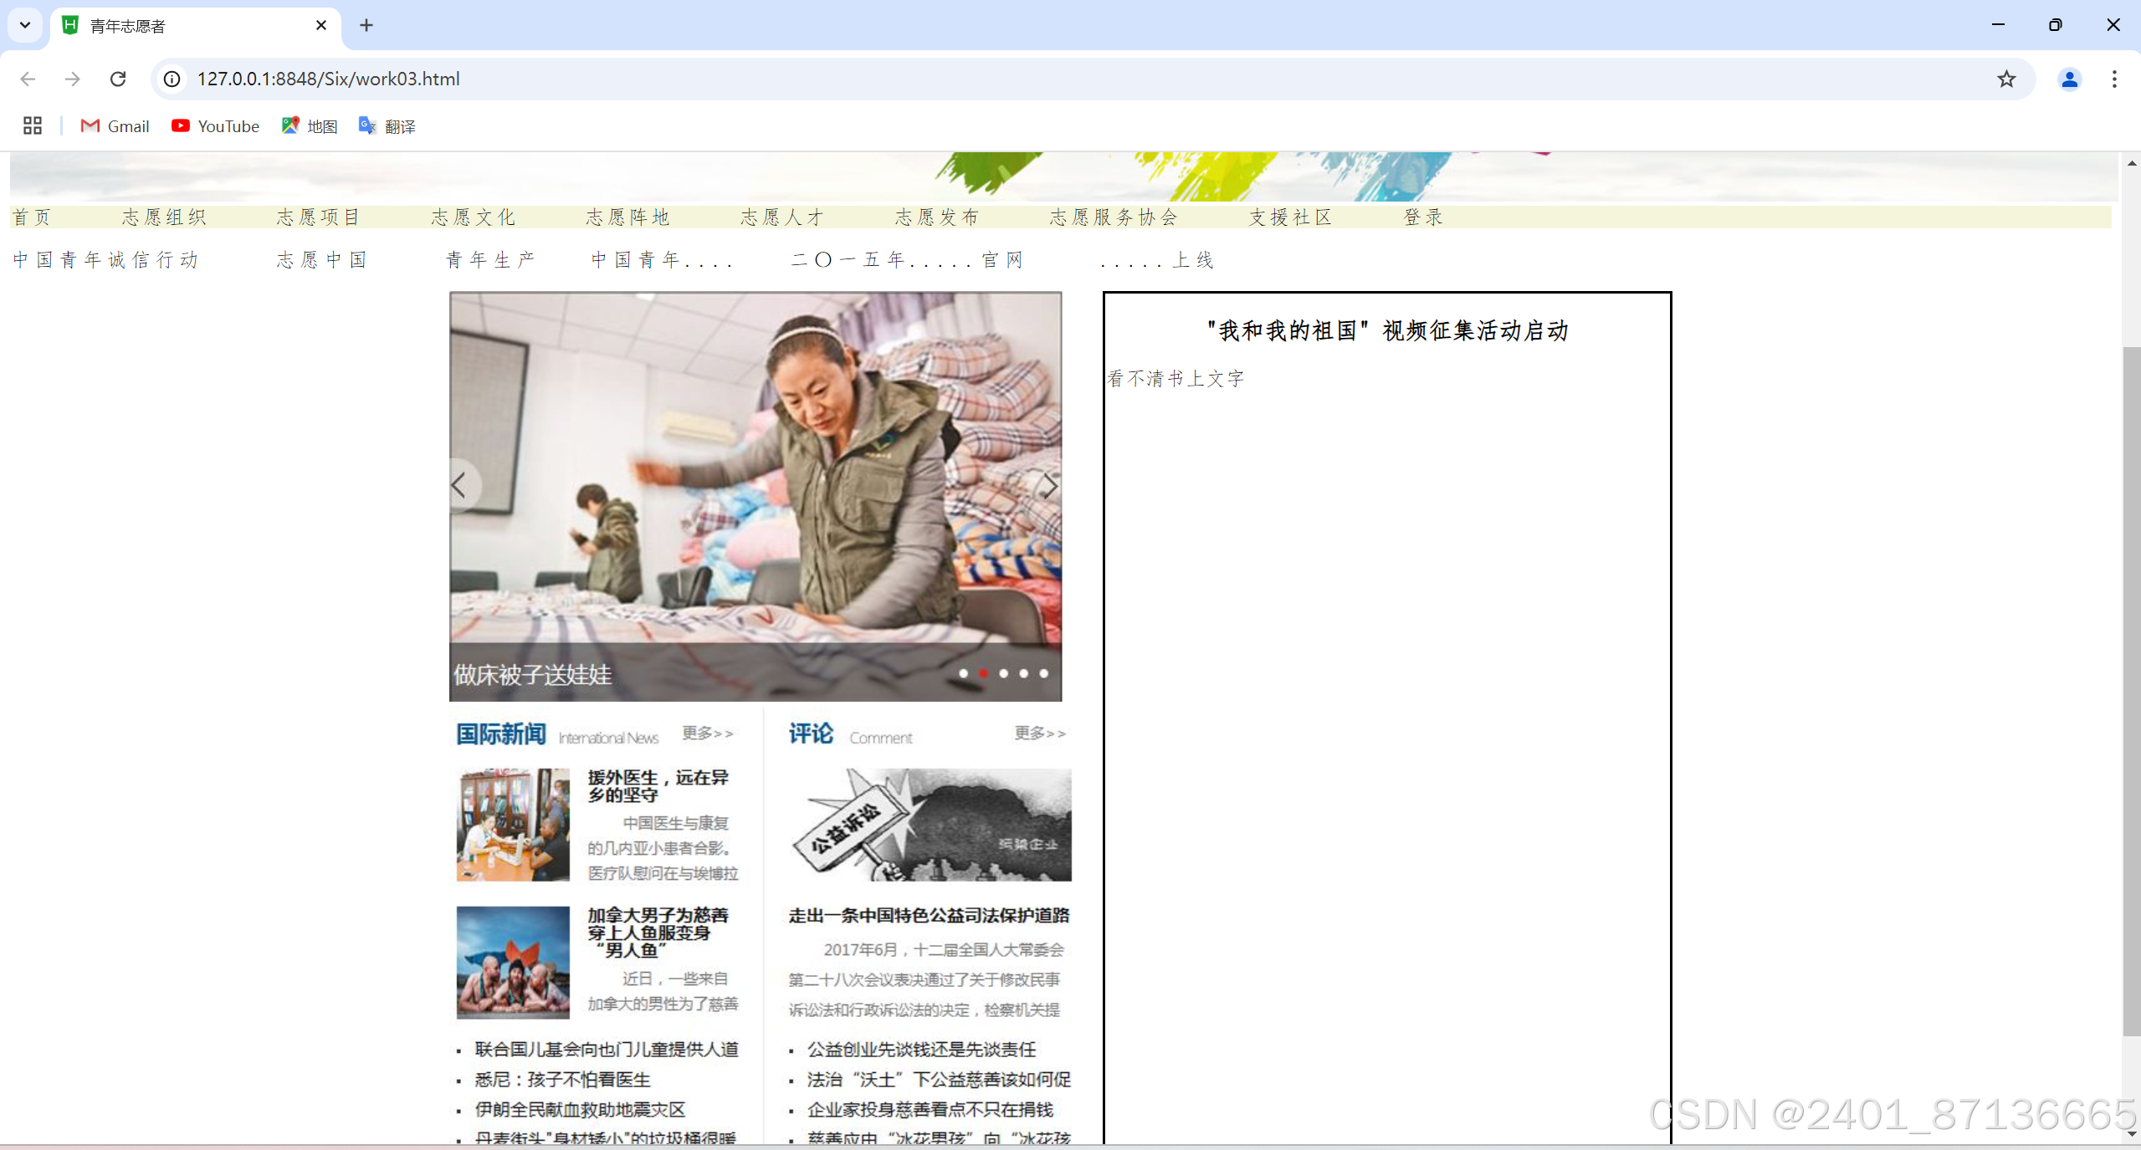Select the first carousel indicator dot
Image resolution: width=2141 pixels, height=1150 pixels.
(x=963, y=673)
